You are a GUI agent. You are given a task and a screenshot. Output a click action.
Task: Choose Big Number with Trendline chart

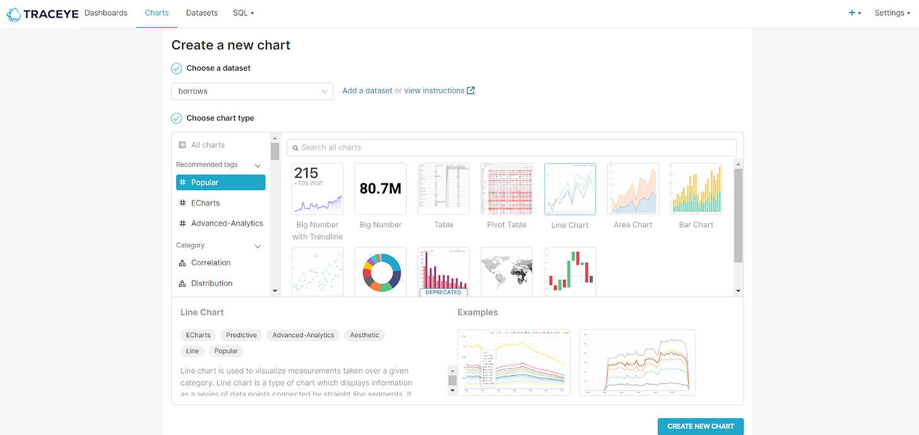click(x=317, y=202)
